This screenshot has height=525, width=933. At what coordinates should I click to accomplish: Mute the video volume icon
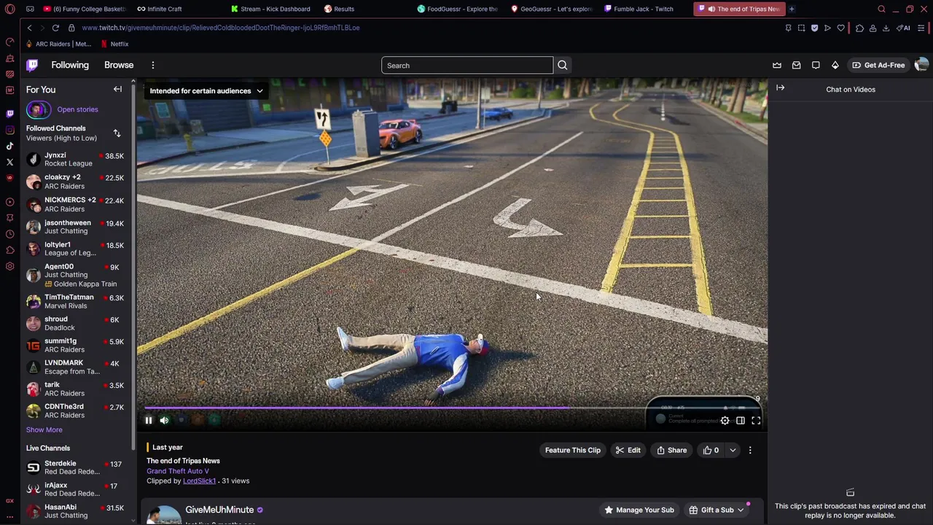click(164, 420)
